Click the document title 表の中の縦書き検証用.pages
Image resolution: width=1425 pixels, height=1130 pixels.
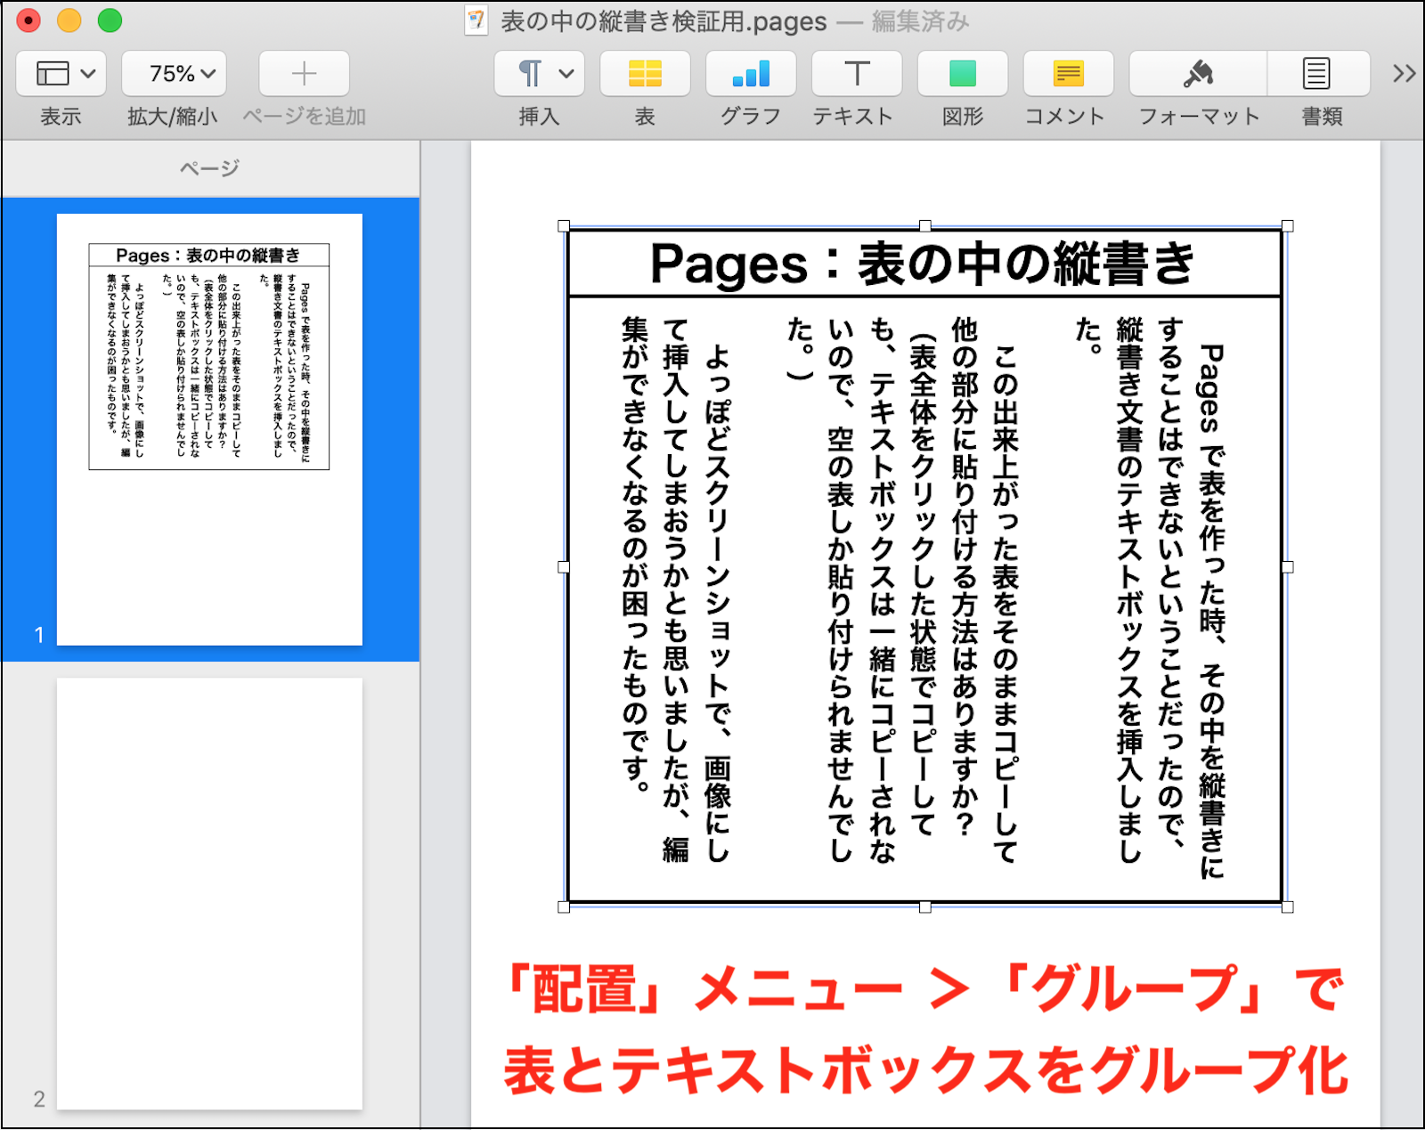point(664,21)
